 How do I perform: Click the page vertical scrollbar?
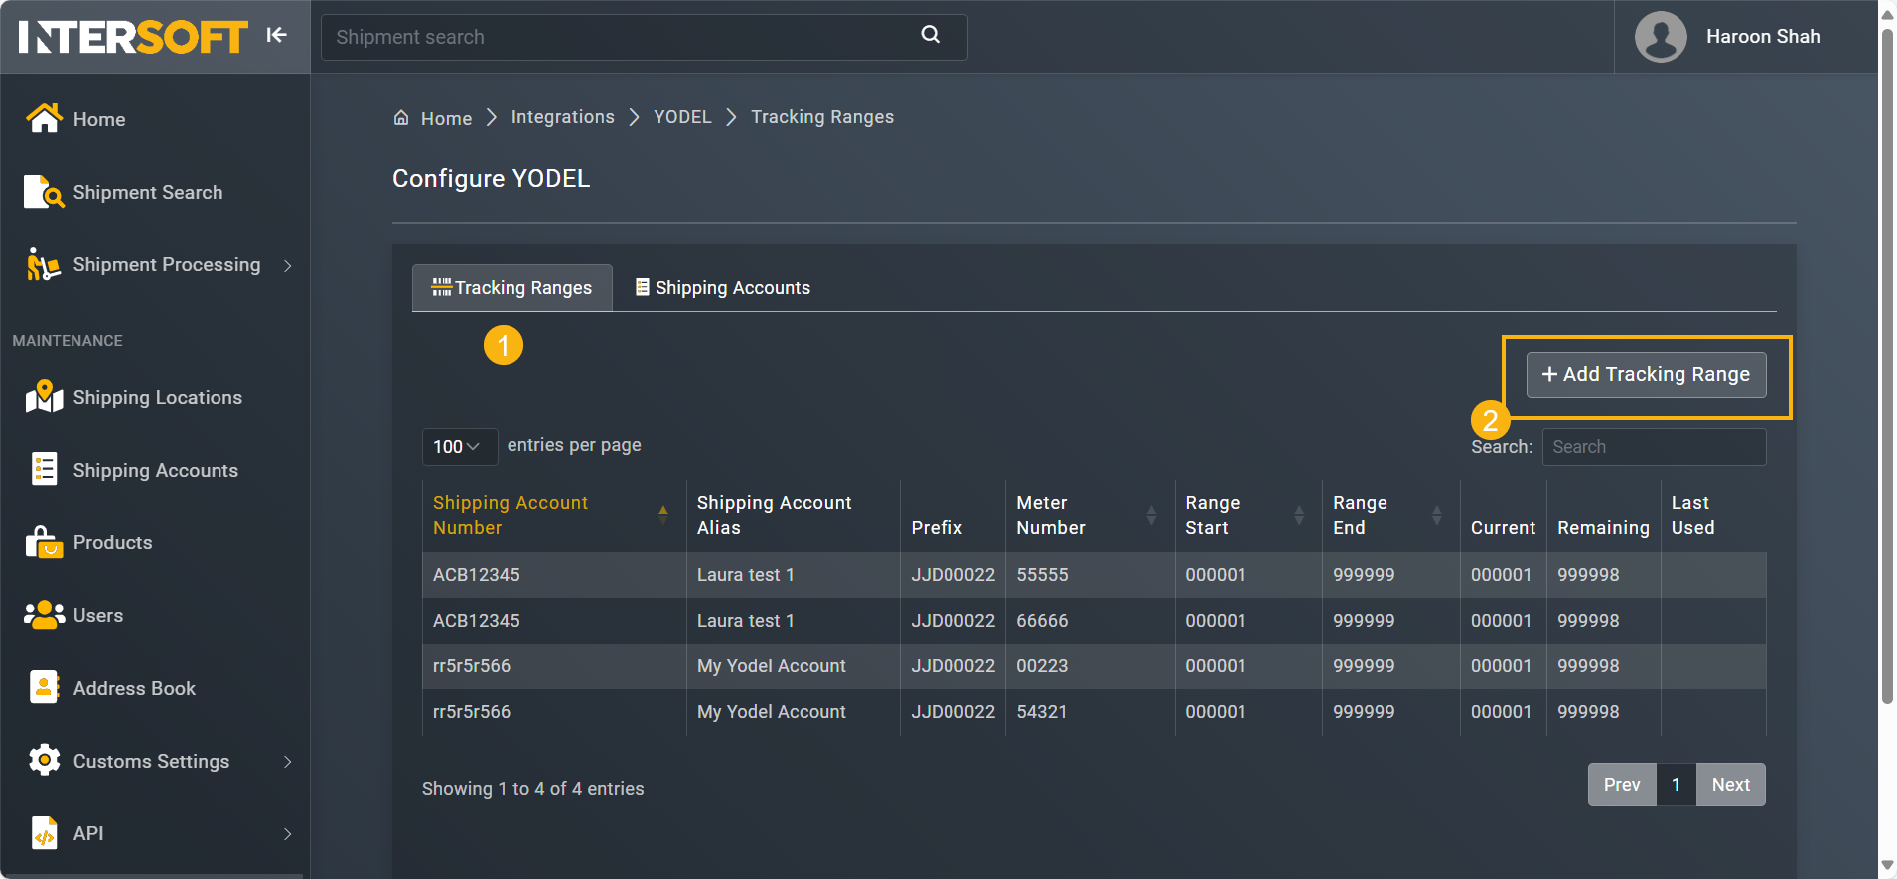[x=1887, y=366]
